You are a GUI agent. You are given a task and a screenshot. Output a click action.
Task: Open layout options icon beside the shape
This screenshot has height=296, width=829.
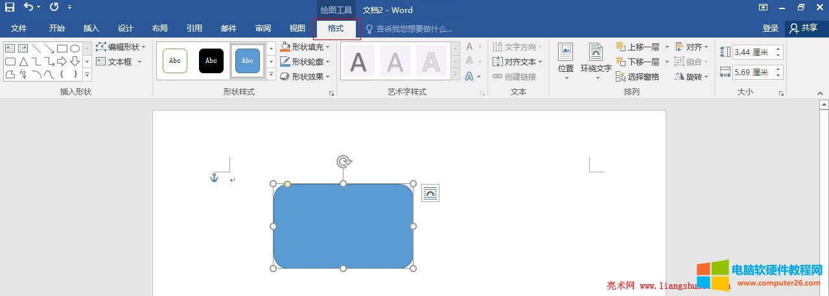pos(430,193)
